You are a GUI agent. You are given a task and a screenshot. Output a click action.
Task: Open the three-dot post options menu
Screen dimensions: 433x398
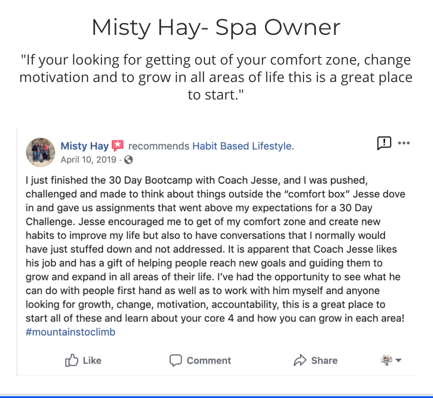404,143
